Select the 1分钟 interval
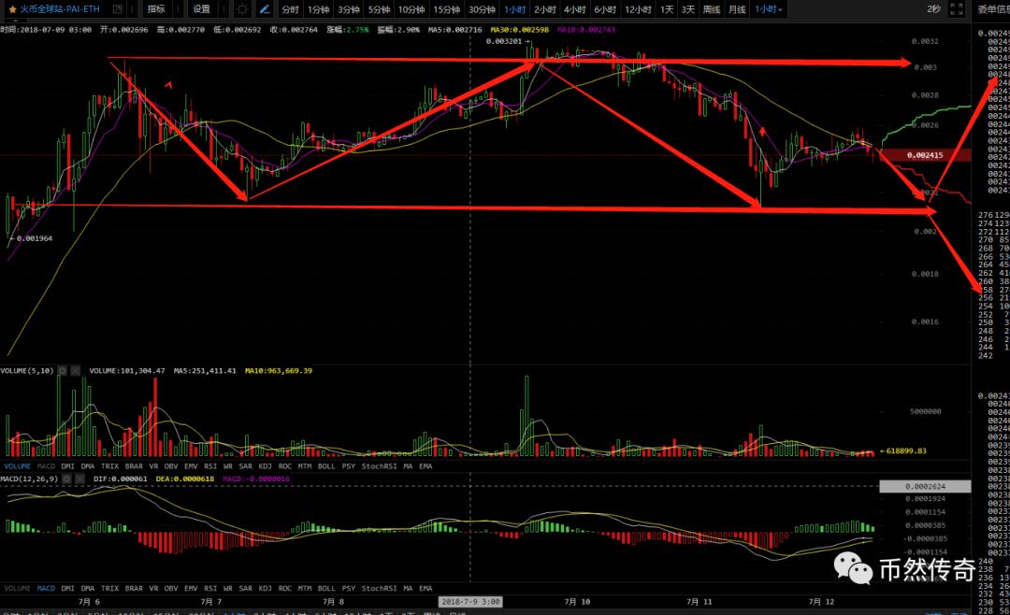This screenshot has width=1010, height=615. [318, 9]
